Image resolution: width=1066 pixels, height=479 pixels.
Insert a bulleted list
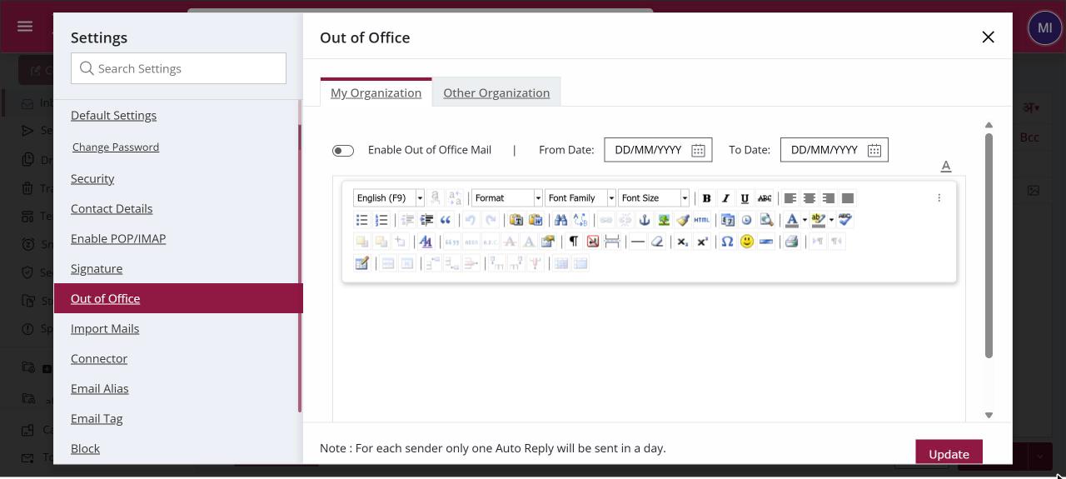tap(361, 220)
